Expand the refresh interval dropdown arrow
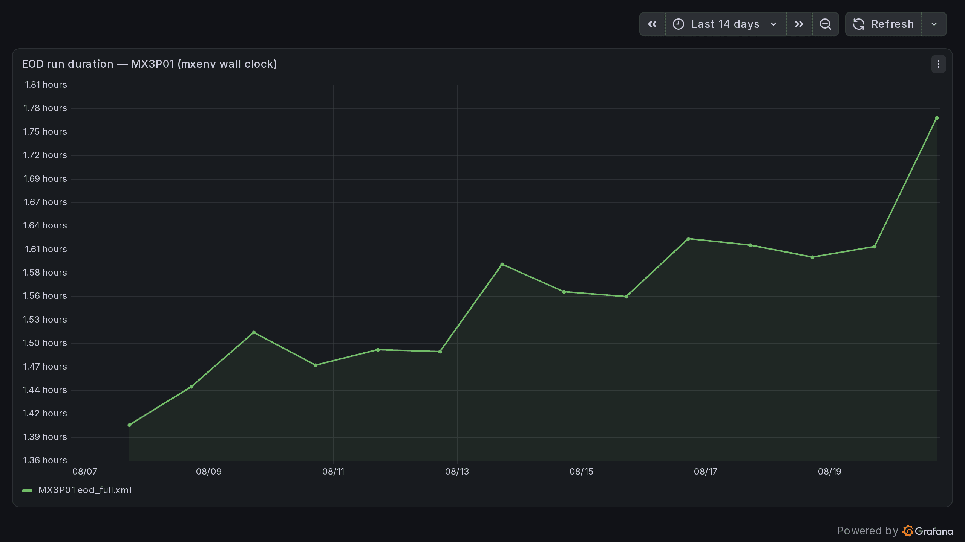Screen dimensions: 965x542 (x=934, y=24)
